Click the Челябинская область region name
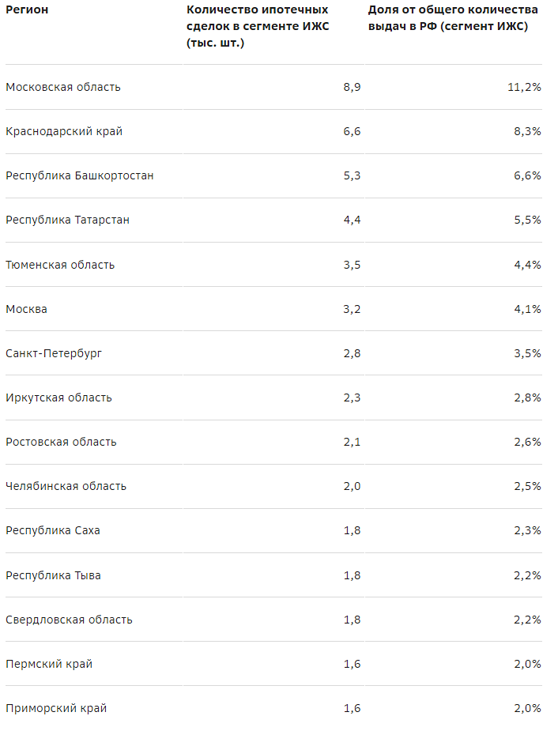 coord(66,486)
